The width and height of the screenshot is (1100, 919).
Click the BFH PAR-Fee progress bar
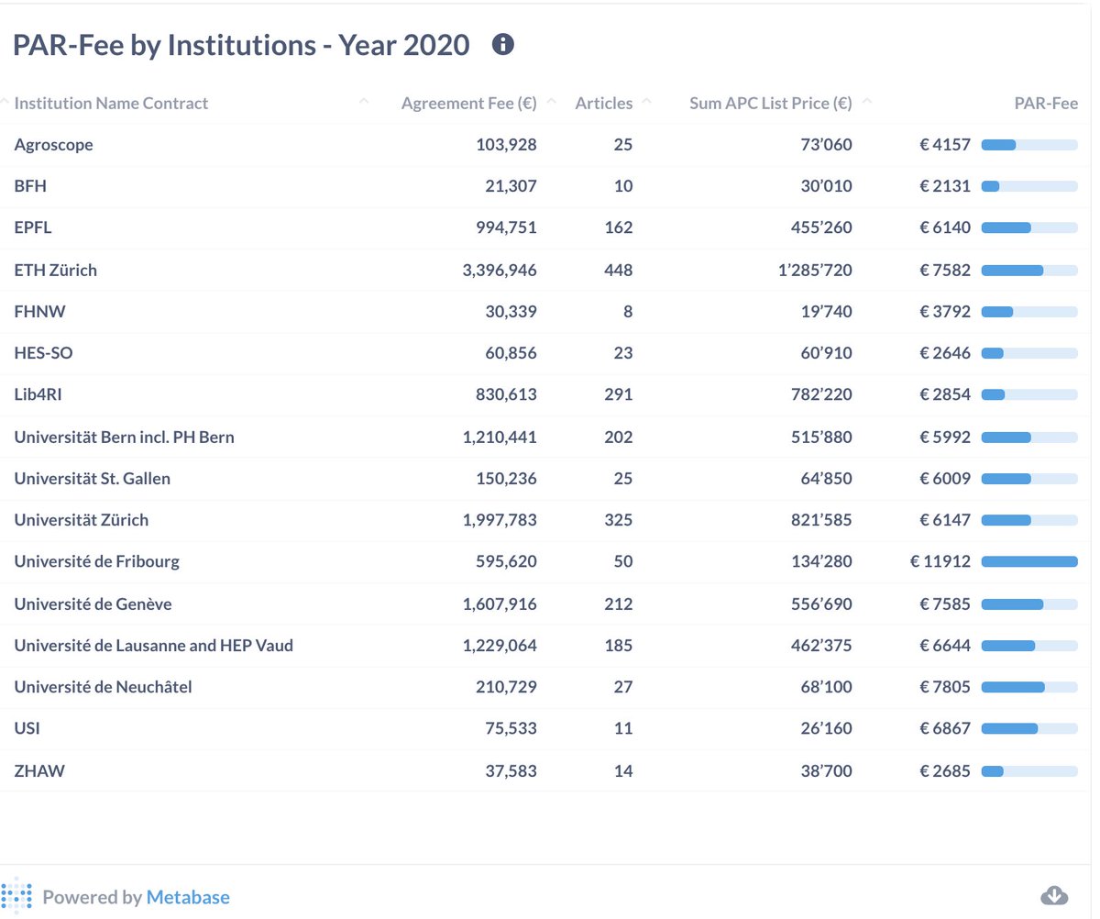pyautogui.click(x=1029, y=186)
